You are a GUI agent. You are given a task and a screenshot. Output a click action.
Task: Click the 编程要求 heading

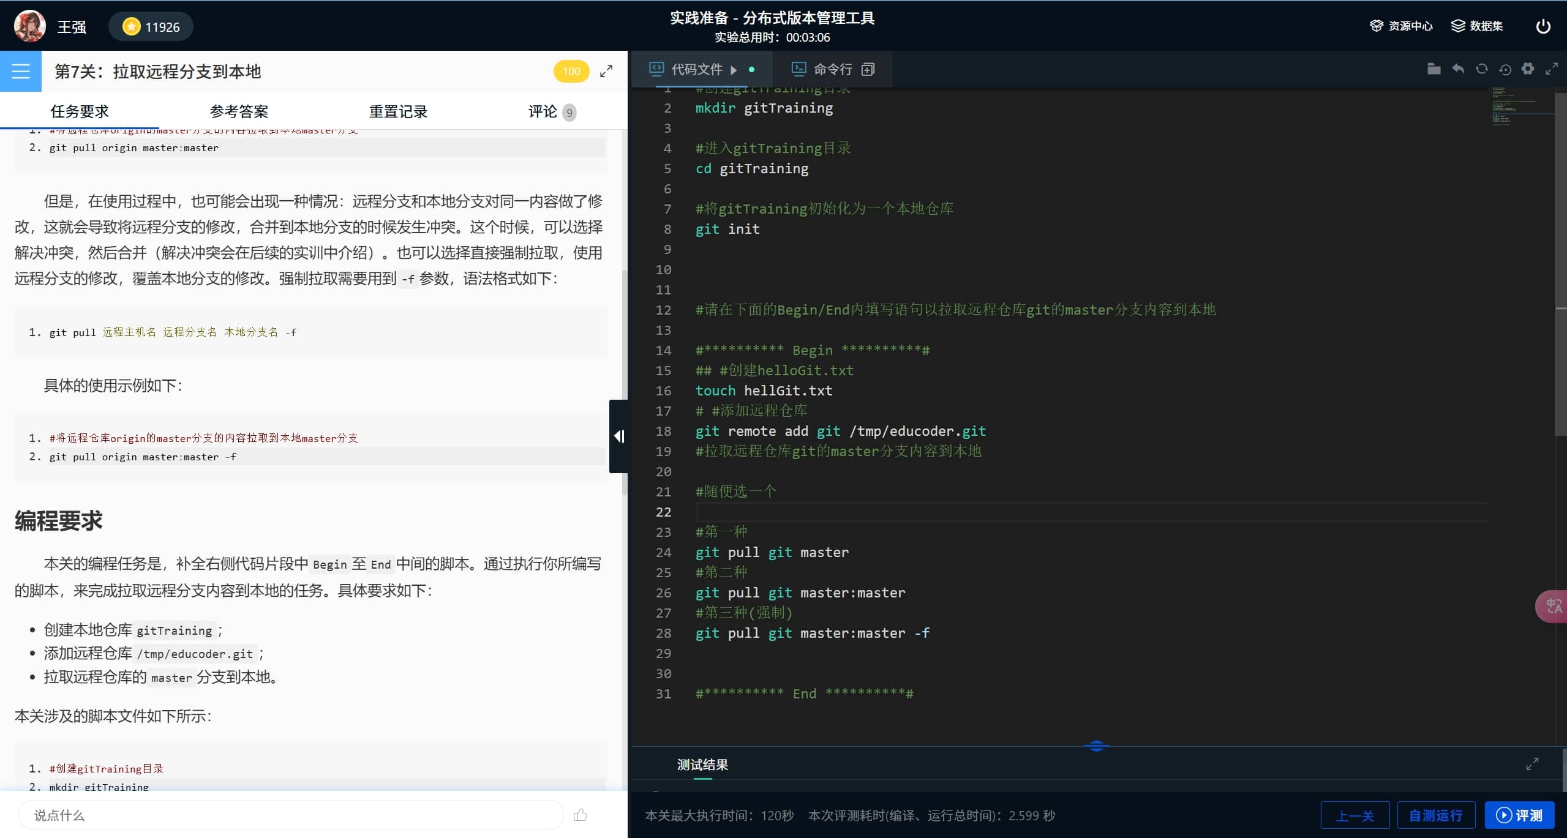(x=58, y=521)
